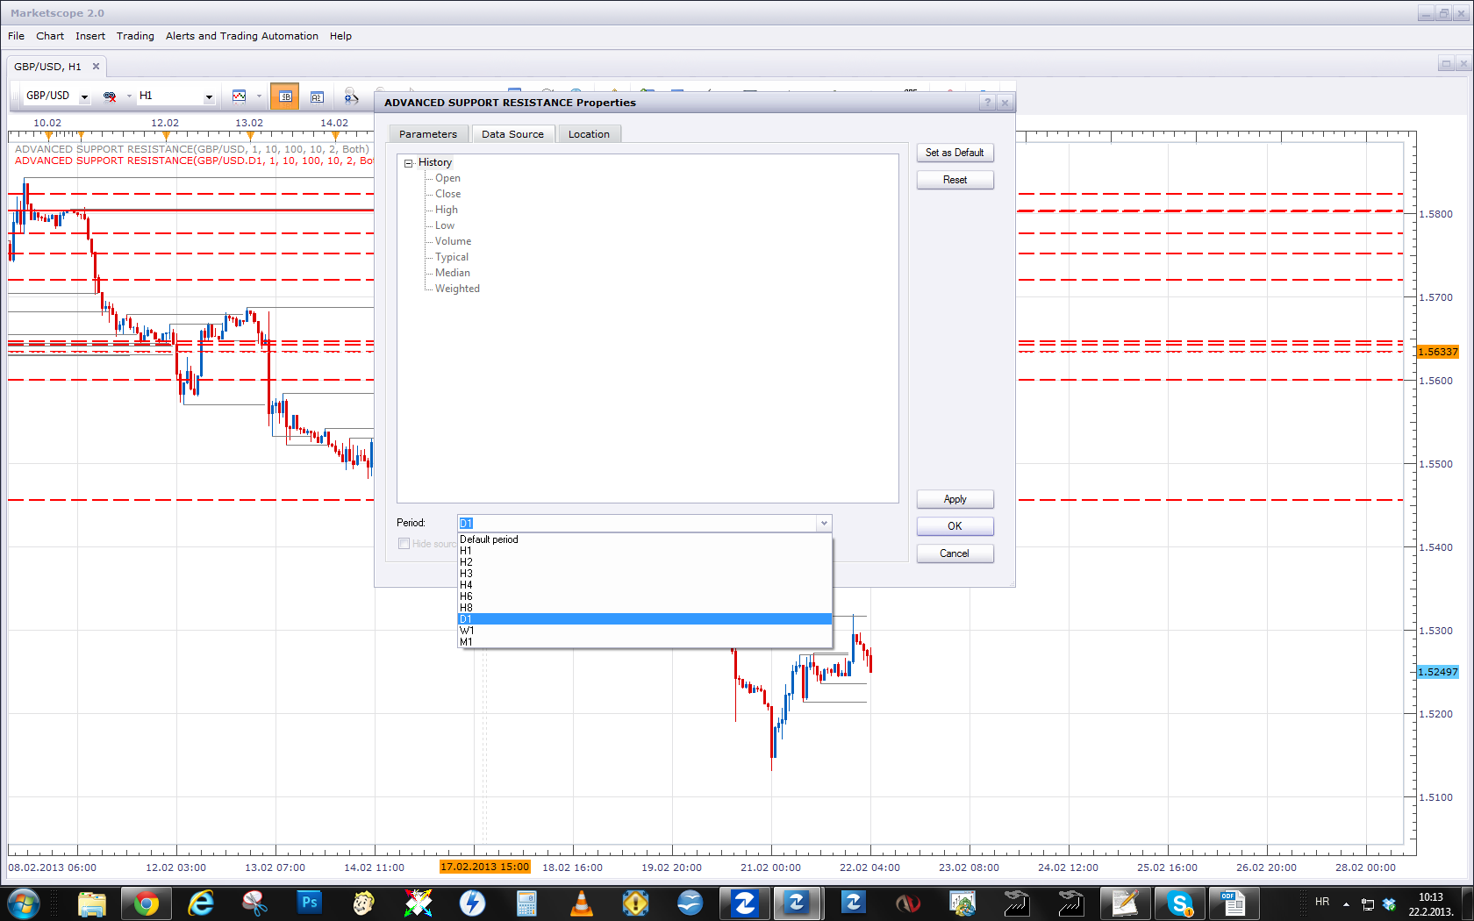This screenshot has width=1474, height=921.
Task: Show hidden system tray icons arrow
Action: (1346, 903)
